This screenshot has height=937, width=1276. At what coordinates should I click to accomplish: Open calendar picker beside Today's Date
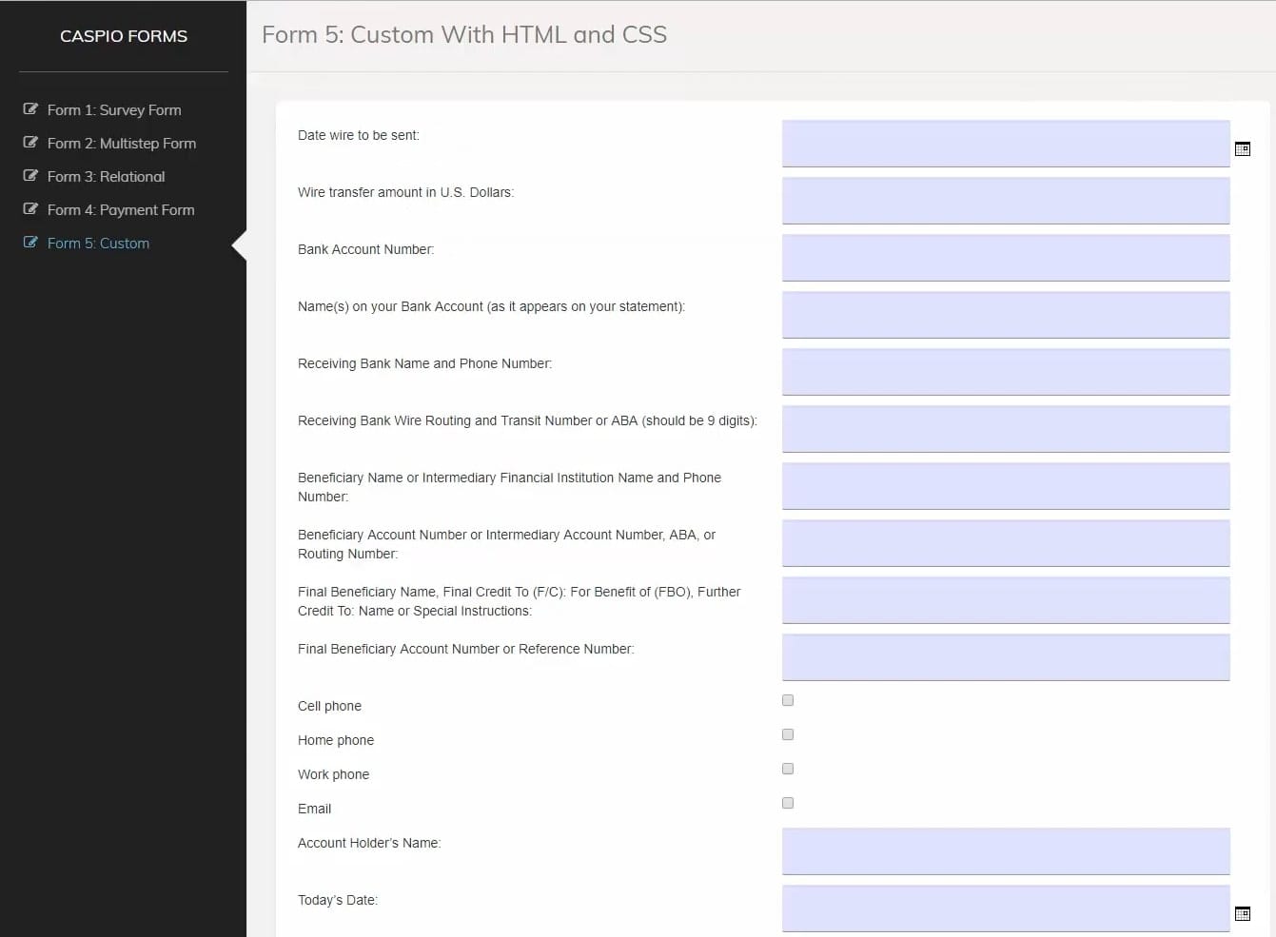[x=1242, y=914]
